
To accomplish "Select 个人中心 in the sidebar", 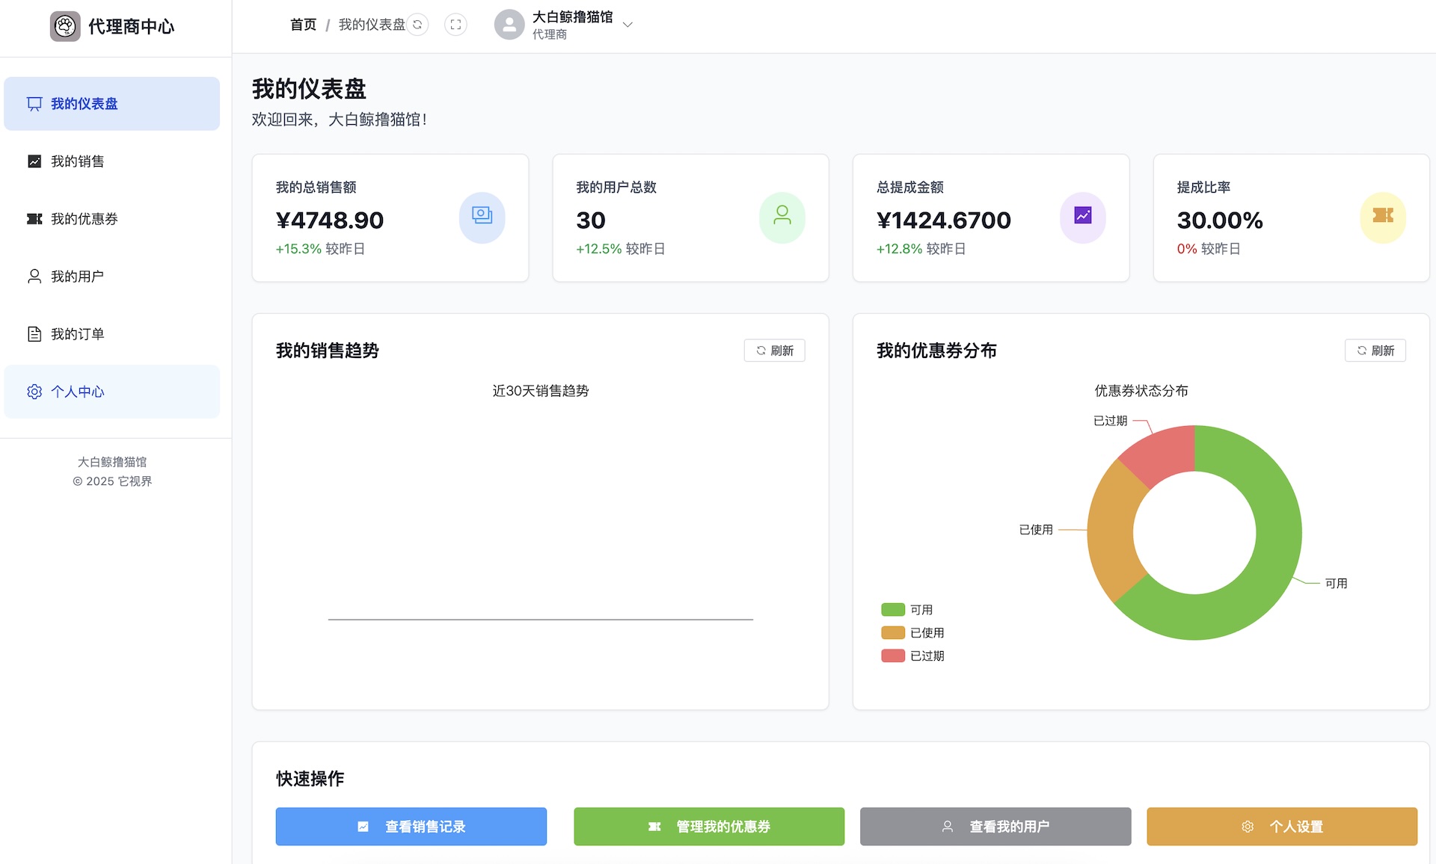I will (x=78, y=392).
